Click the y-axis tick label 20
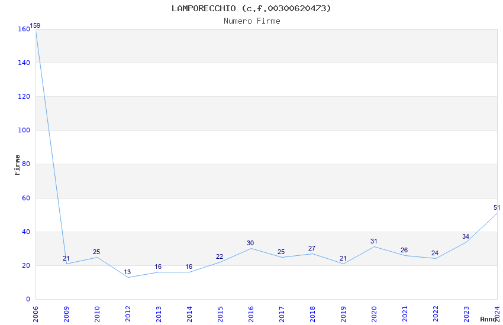Screen dimensions: 503x325 click(25, 265)
